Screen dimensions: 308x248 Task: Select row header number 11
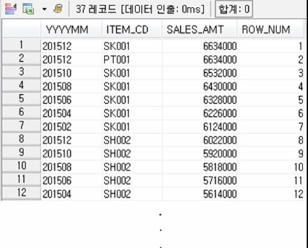pyautogui.click(x=21, y=179)
